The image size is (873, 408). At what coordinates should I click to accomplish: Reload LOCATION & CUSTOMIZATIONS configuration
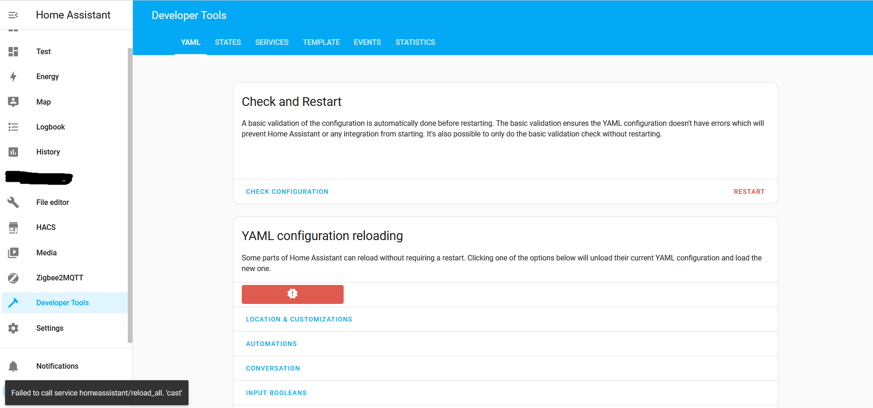299,319
